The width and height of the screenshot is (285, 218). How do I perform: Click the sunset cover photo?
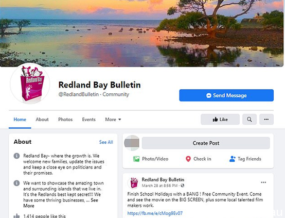[142, 33]
